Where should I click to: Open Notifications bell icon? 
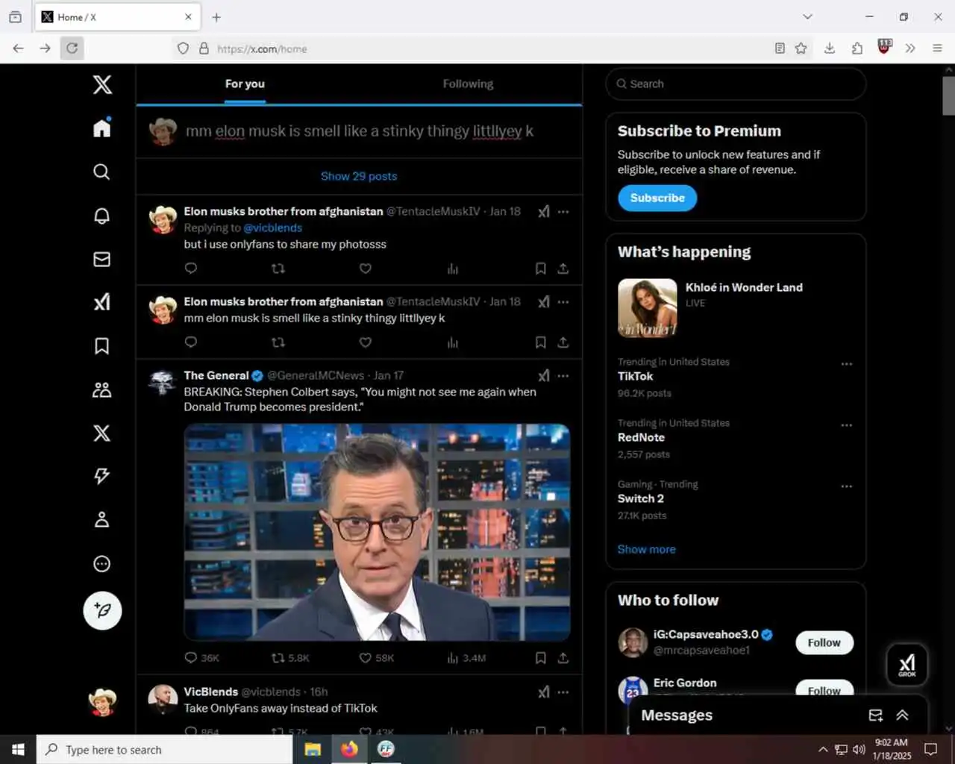coord(102,216)
